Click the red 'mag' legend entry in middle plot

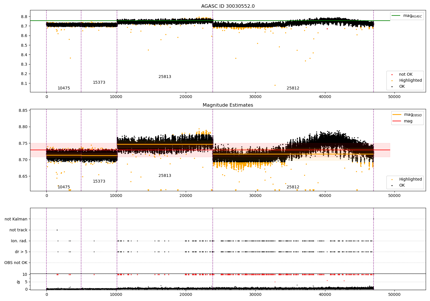[403, 121]
